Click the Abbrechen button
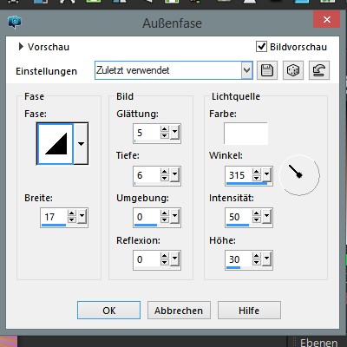Viewport: 347px width, 347px height. pyautogui.click(x=179, y=311)
